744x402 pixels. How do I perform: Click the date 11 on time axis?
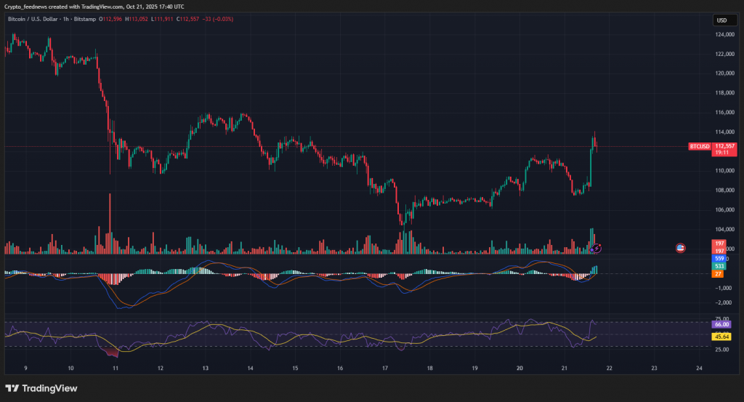coord(116,369)
